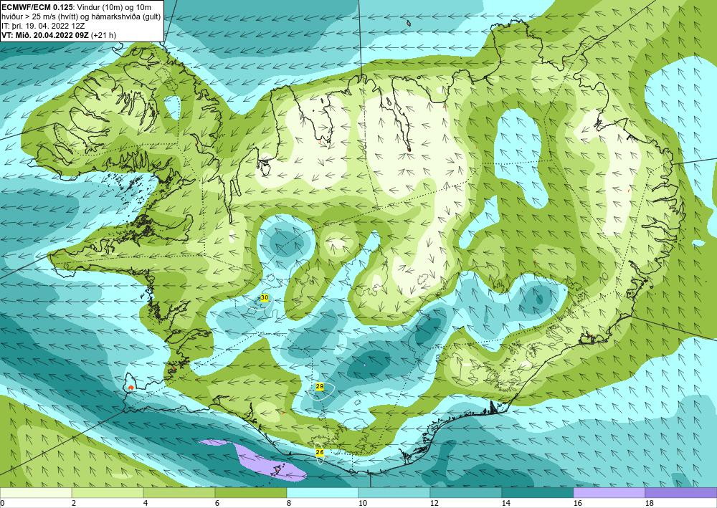
Task: Click the 8–10 m/s legend color
Action: pyautogui.click(x=323, y=492)
